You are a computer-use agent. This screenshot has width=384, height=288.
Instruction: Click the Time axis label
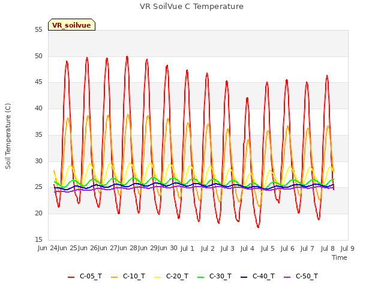340,257
